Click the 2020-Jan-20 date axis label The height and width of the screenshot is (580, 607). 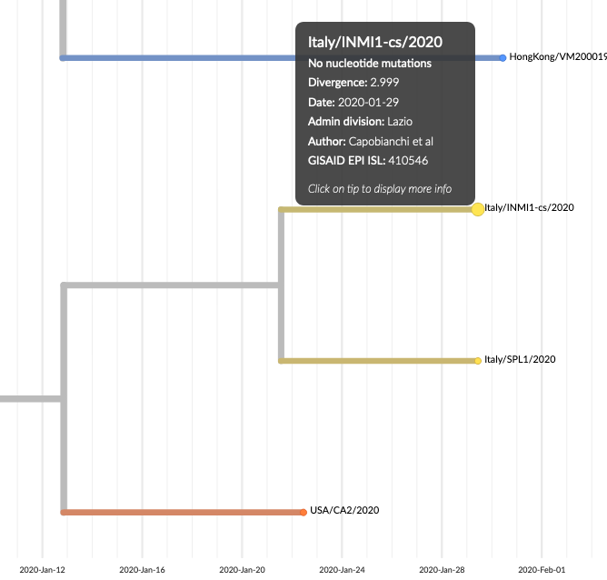pyautogui.click(x=243, y=570)
